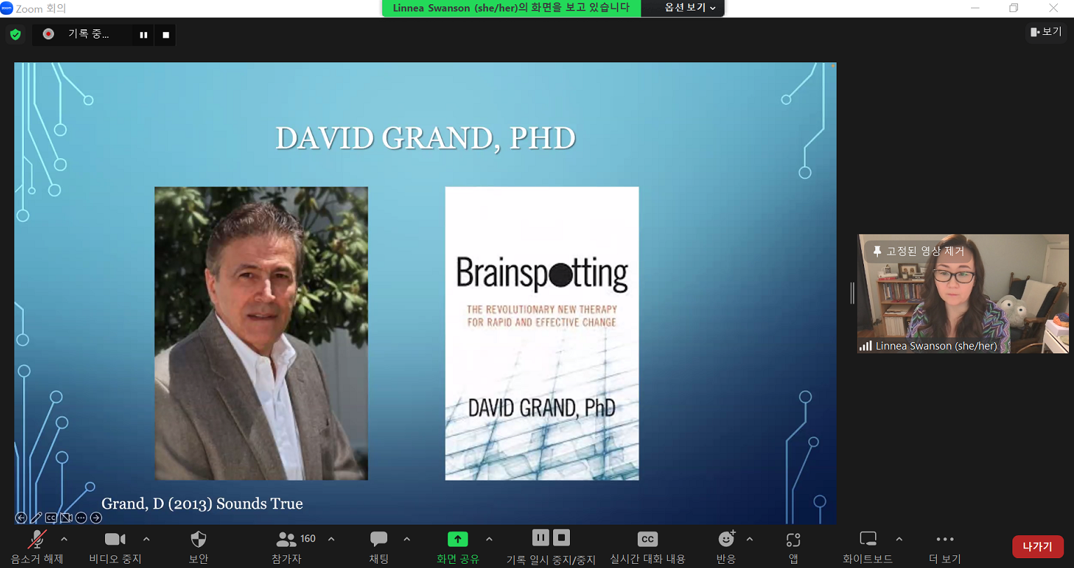Open Reactions (반응) smiley icon
The width and height of the screenshot is (1074, 568).
click(x=726, y=539)
